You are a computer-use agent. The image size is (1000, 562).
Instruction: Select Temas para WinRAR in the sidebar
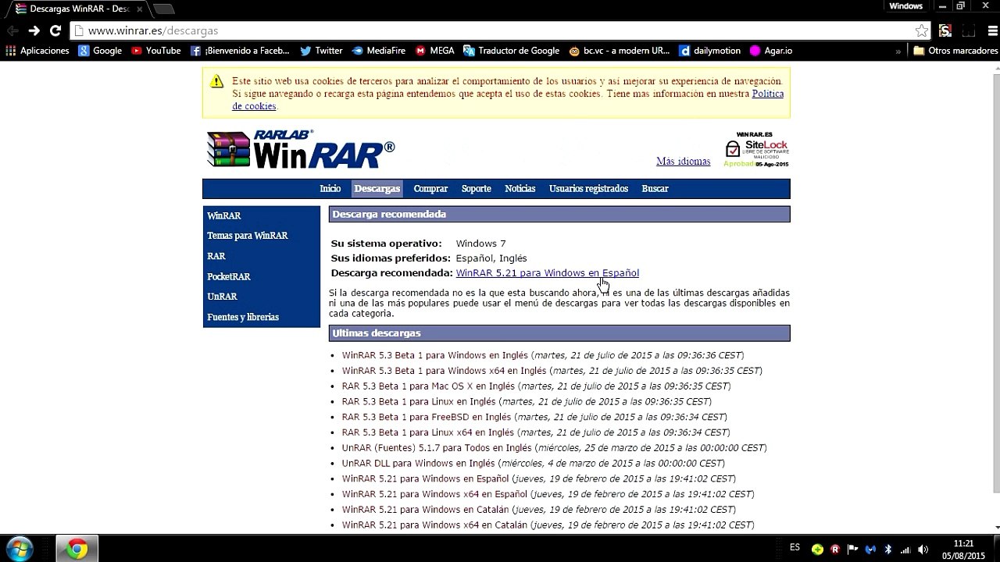[247, 236]
